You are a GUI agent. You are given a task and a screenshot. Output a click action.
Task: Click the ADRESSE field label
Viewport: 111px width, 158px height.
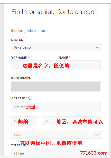[x=18, y=98]
